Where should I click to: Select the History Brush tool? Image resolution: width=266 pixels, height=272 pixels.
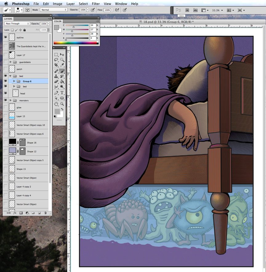point(62,76)
